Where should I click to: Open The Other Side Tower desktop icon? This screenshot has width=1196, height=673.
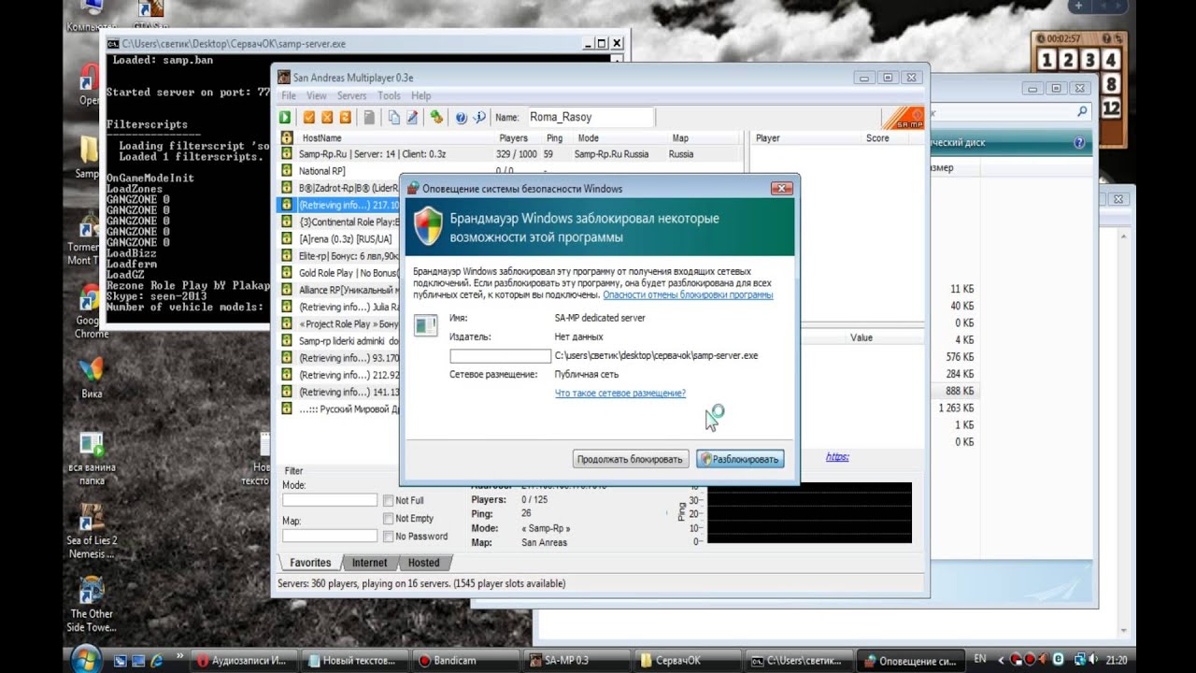[x=92, y=604]
